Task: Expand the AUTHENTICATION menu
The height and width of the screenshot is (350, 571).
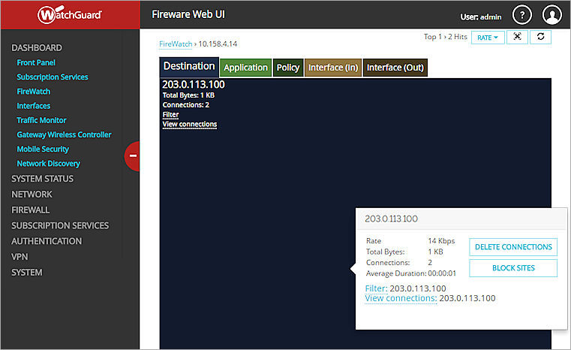Action: tap(47, 241)
